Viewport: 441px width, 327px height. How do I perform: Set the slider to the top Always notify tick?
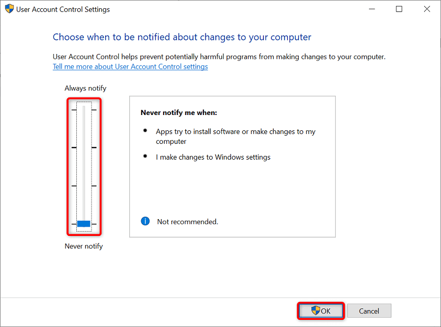tap(84, 110)
